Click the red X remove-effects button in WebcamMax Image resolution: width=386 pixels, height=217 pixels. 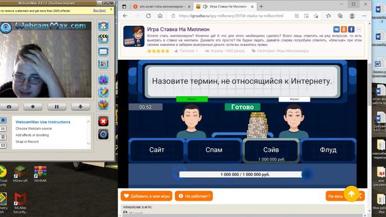tap(103, 121)
